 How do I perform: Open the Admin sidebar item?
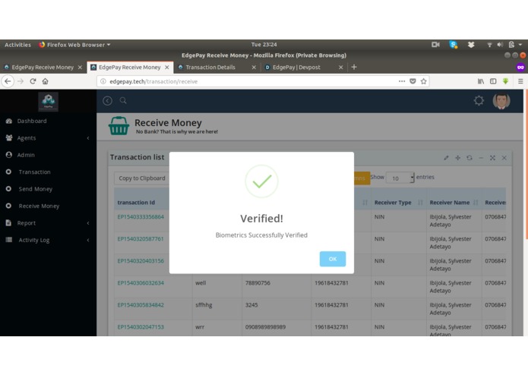pos(26,155)
